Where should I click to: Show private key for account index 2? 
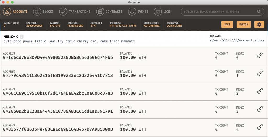(x=260, y=91)
